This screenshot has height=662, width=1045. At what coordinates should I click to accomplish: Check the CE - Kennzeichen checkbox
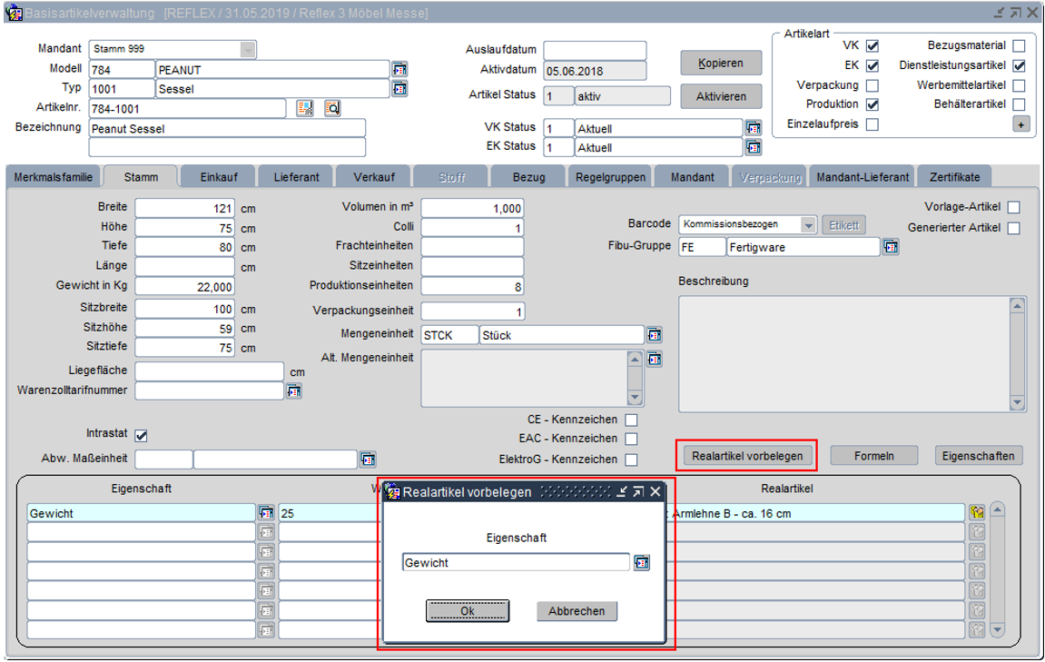[631, 420]
